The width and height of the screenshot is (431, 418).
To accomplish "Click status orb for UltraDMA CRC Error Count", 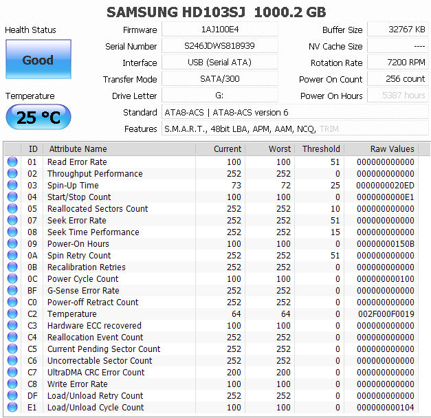I will tap(12, 372).
